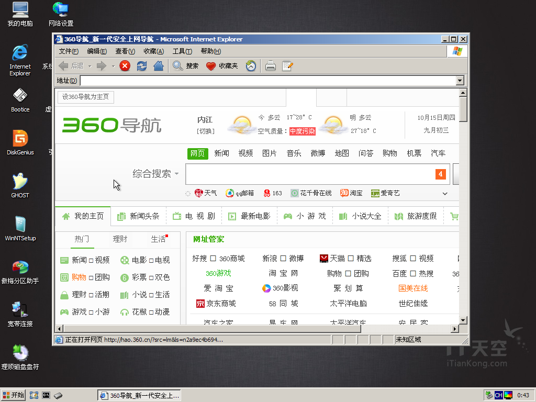
Task: Open the DiskGenius desktop icon
Action: [x=20, y=139]
